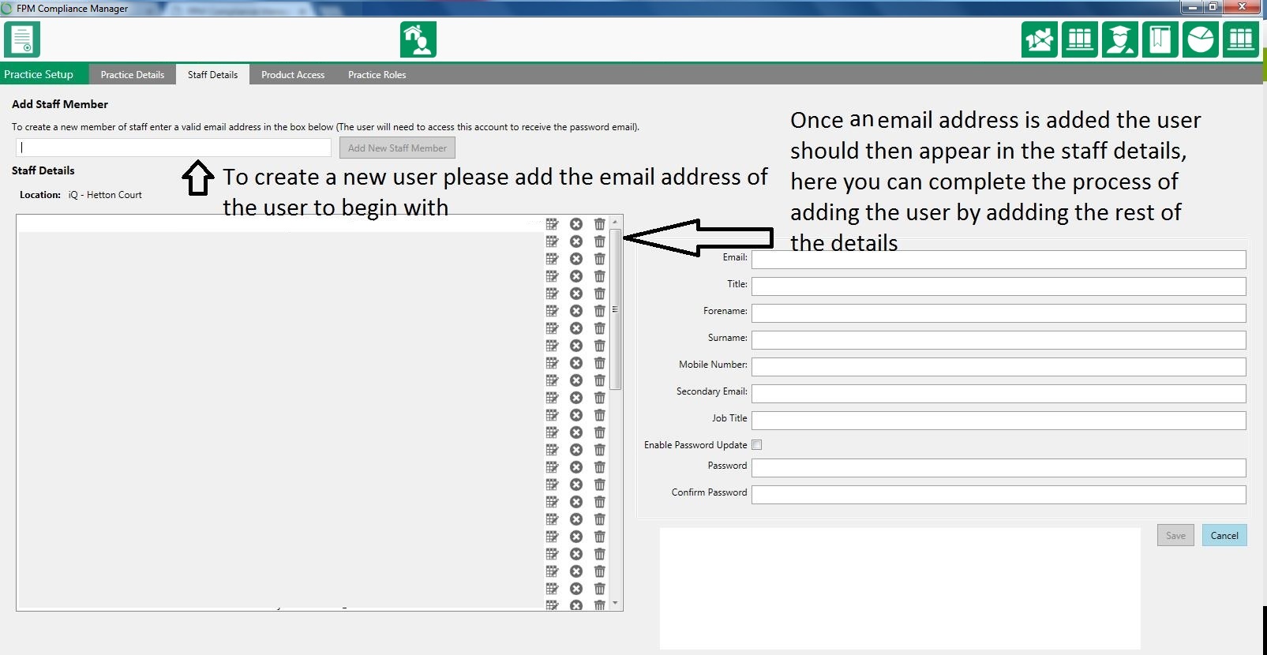Image resolution: width=1267 pixels, height=655 pixels.
Task: Click edit grid icon in first staff row
Action: pos(552,224)
